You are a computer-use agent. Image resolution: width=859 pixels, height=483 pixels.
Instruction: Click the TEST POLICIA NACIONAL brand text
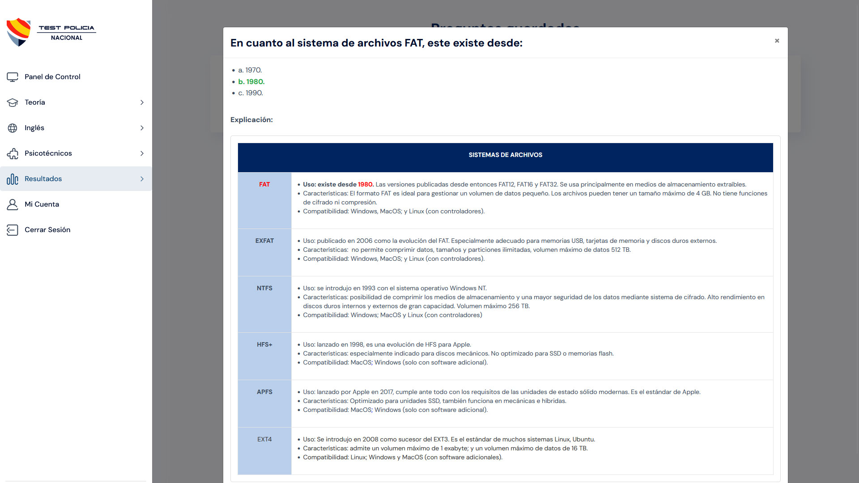click(x=67, y=33)
